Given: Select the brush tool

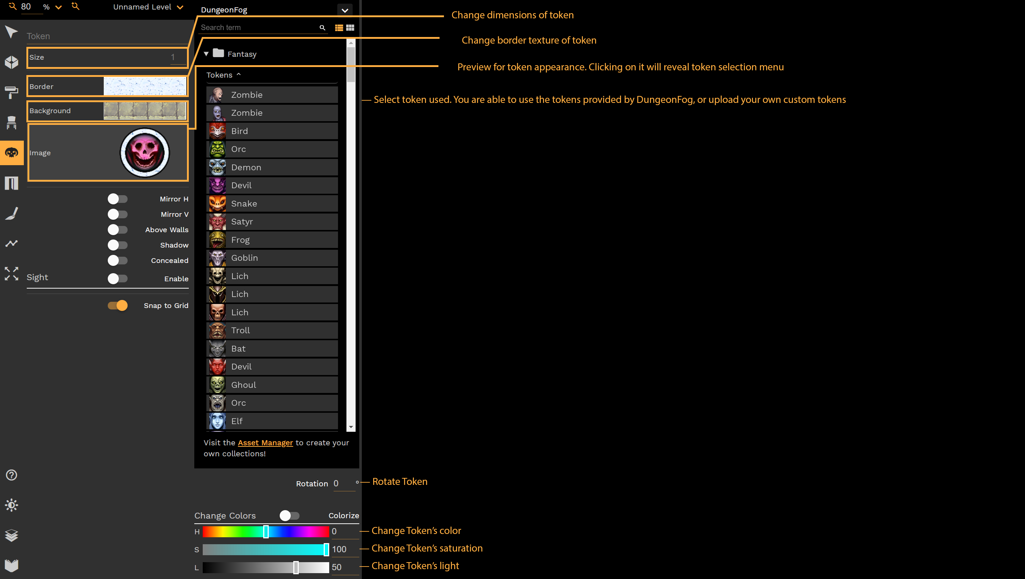Looking at the screenshot, I should click(x=11, y=213).
